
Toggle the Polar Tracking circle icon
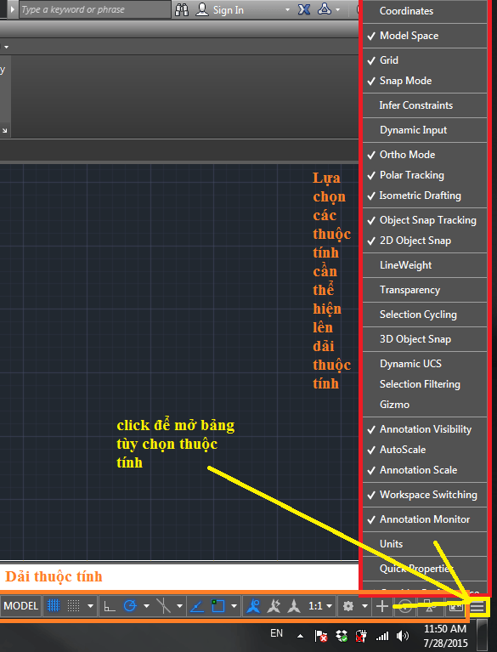[x=130, y=606]
